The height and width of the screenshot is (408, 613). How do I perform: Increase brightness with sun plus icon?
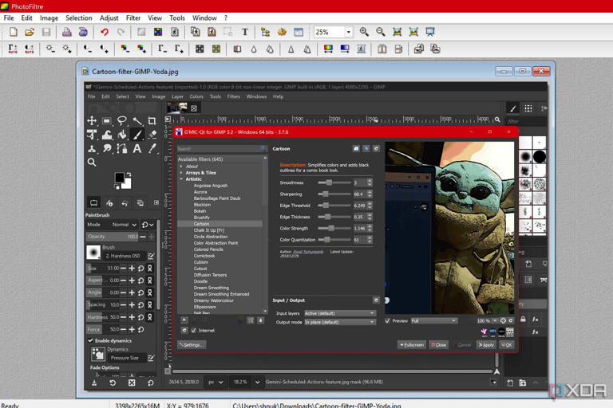click(66, 49)
